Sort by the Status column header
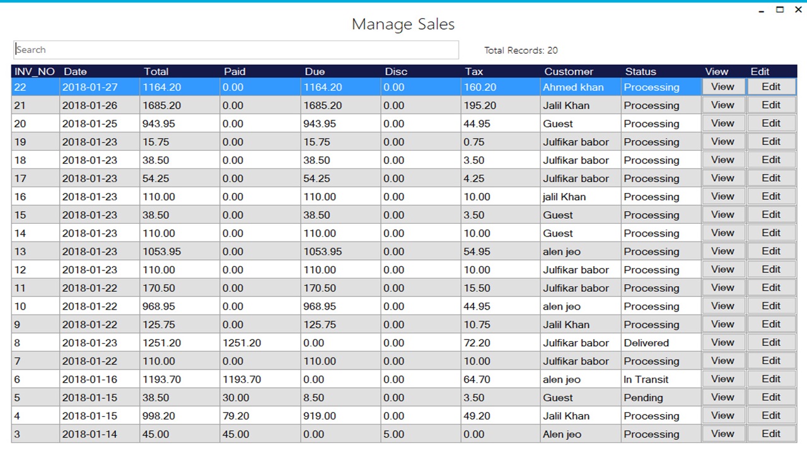This screenshot has height=454, width=807. click(x=639, y=71)
